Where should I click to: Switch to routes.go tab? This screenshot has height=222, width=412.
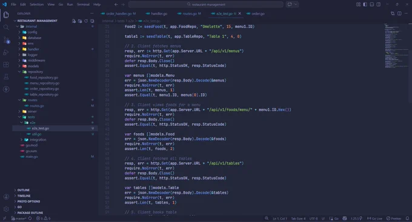tap(190, 14)
